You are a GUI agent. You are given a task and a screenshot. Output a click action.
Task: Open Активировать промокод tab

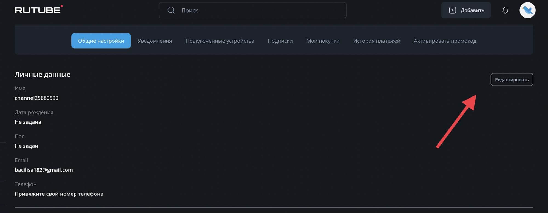click(445, 41)
